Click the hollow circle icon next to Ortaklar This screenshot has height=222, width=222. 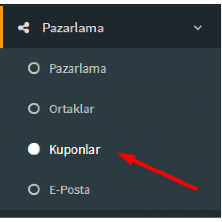(34, 109)
